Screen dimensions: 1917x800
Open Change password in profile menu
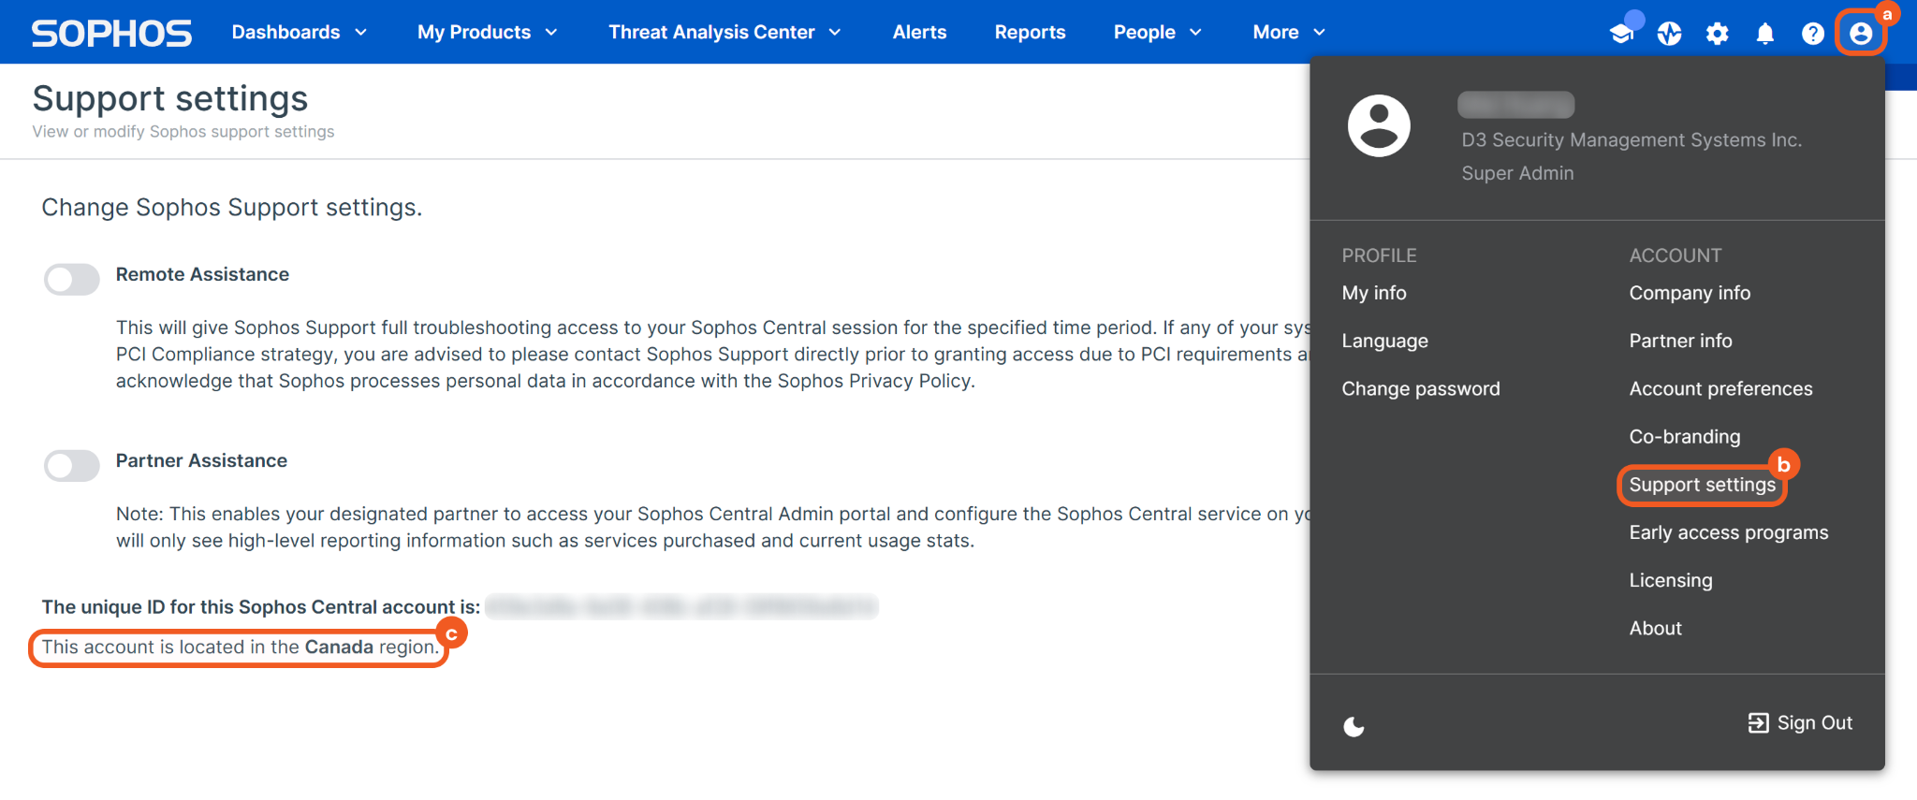(x=1420, y=388)
